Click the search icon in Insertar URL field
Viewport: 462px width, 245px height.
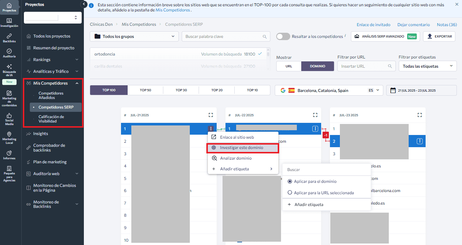tap(390, 66)
